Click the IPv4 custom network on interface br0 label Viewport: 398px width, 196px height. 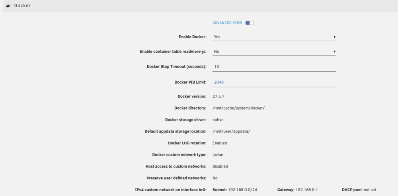pos(171,190)
